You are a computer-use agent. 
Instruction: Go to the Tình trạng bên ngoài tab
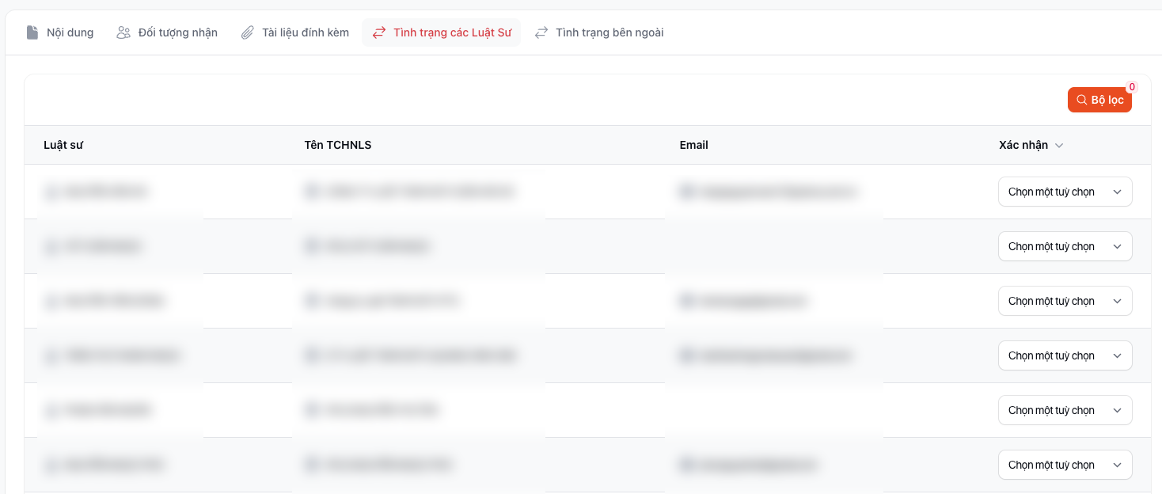[609, 32]
